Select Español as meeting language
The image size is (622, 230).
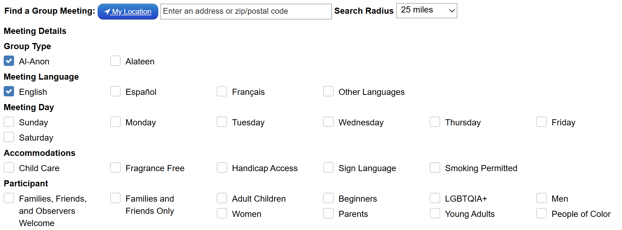(x=115, y=92)
